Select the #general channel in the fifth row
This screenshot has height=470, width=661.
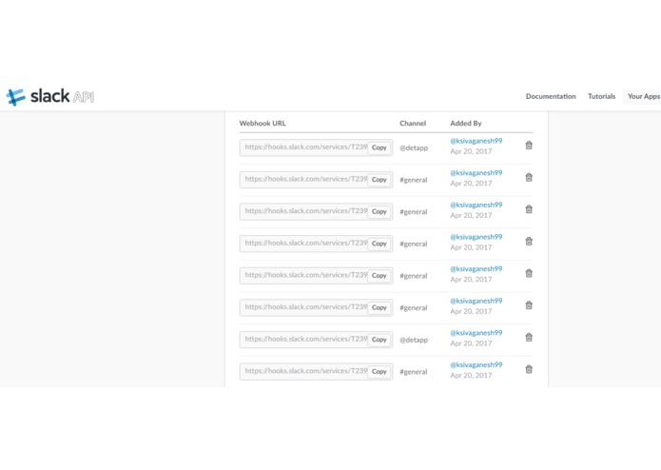click(x=413, y=277)
